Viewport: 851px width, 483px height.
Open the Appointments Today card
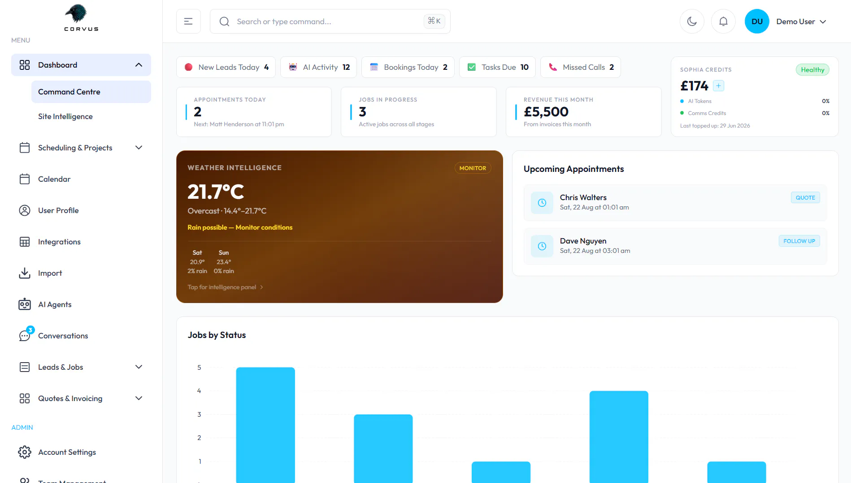(254, 112)
